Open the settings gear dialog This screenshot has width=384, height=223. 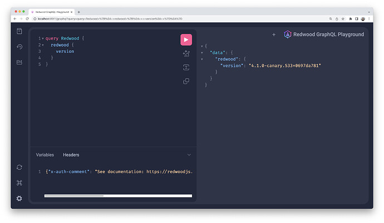click(x=19, y=198)
